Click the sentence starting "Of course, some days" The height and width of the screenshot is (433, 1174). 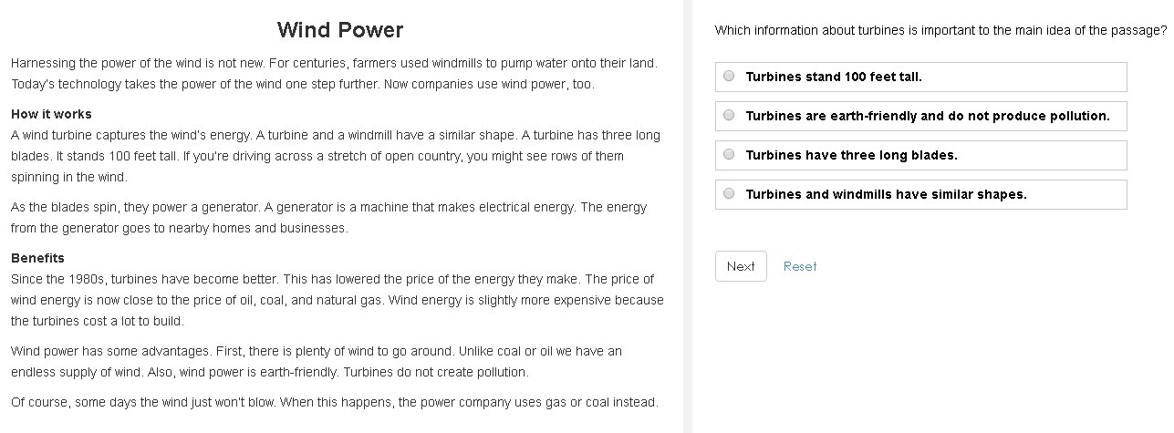click(334, 402)
